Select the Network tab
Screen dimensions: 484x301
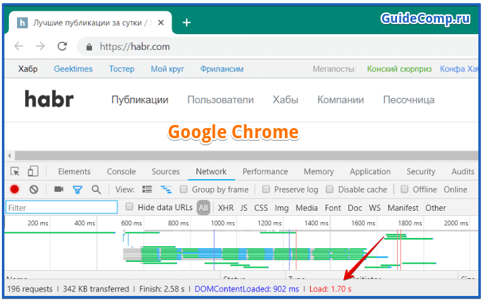coord(211,172)
